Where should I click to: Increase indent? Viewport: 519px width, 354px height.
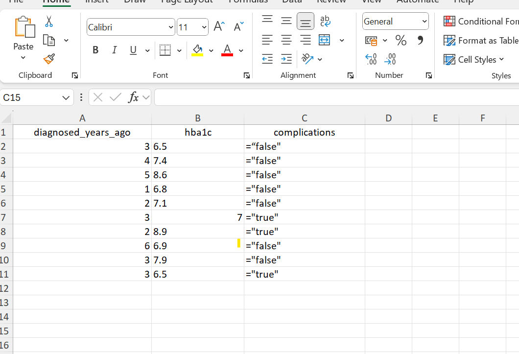(x=286, y=59)
